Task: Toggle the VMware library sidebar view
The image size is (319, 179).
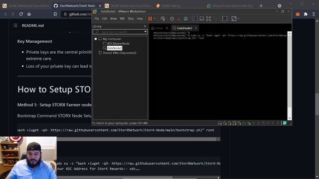Action: (x=195, y=19)
